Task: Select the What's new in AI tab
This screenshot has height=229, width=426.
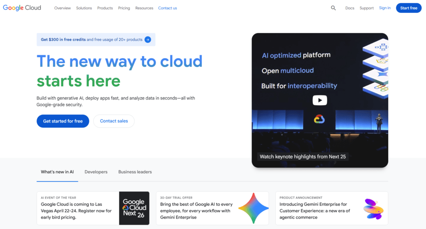Action: click(57, 172)
